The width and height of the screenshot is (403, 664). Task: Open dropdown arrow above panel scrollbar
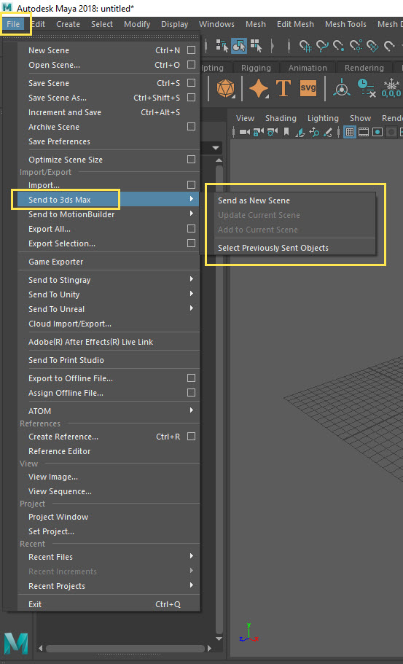point(216,148)
